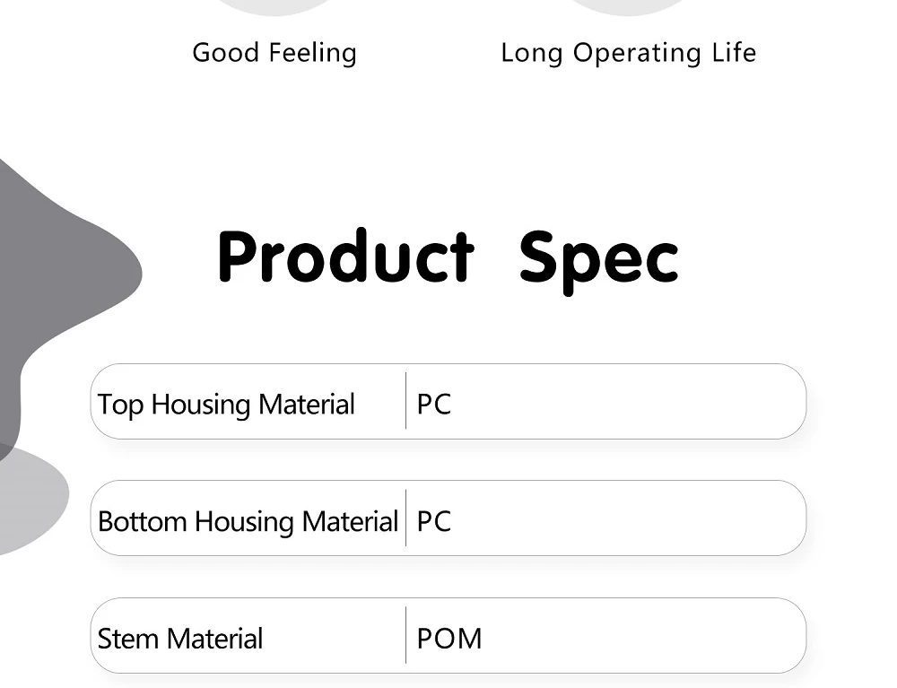Screen dimensions: 897x688
Task: Click the word "Operating" in the caption
Action: [x=639, y=54]
